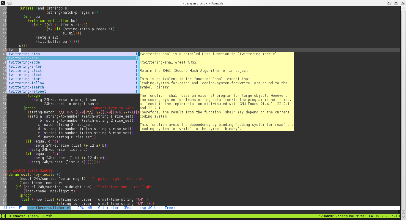Click ";; Excute every minute." comment line

click(31, 170)
